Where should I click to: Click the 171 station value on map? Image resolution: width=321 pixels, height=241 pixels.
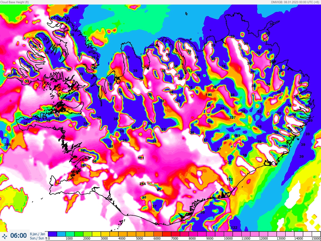[x=141, y=158]
